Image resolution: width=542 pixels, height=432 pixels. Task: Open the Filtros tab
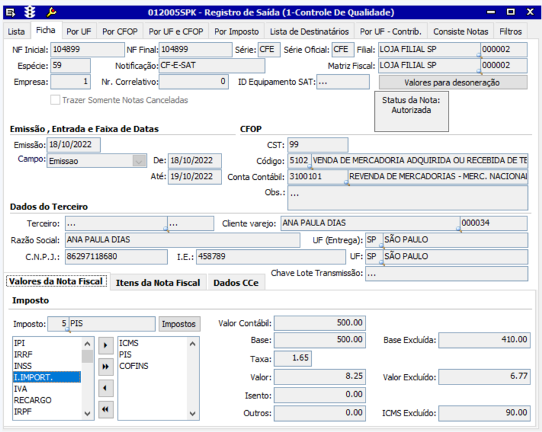click(510, 31)
